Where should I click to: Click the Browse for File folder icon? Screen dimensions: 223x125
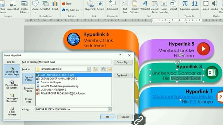tap(109, 69)
